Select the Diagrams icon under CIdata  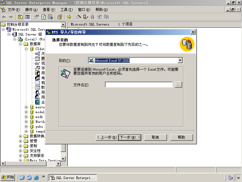37,54
